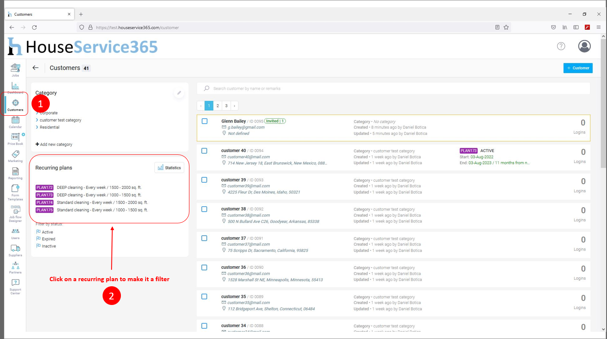The image size is (607, 339).
Task: Filter recurring plans by Active status
Action: coord(45,232)
